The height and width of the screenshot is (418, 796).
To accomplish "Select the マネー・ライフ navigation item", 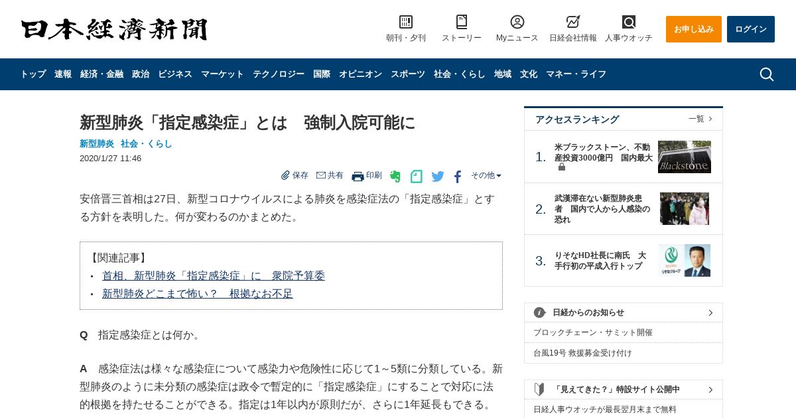I will click(576, 74).
